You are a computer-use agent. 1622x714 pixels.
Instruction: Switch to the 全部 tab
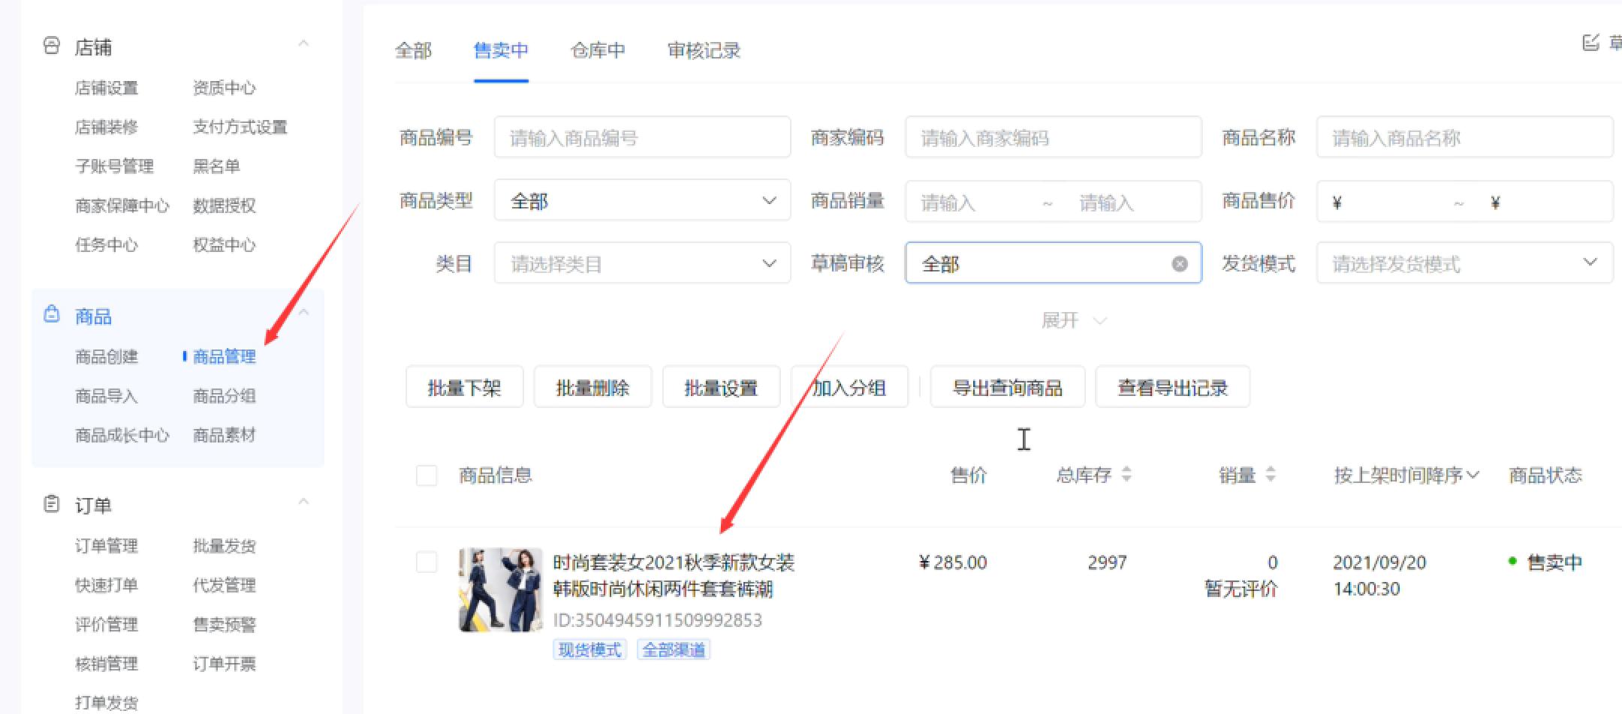click(x=413, y=50)
